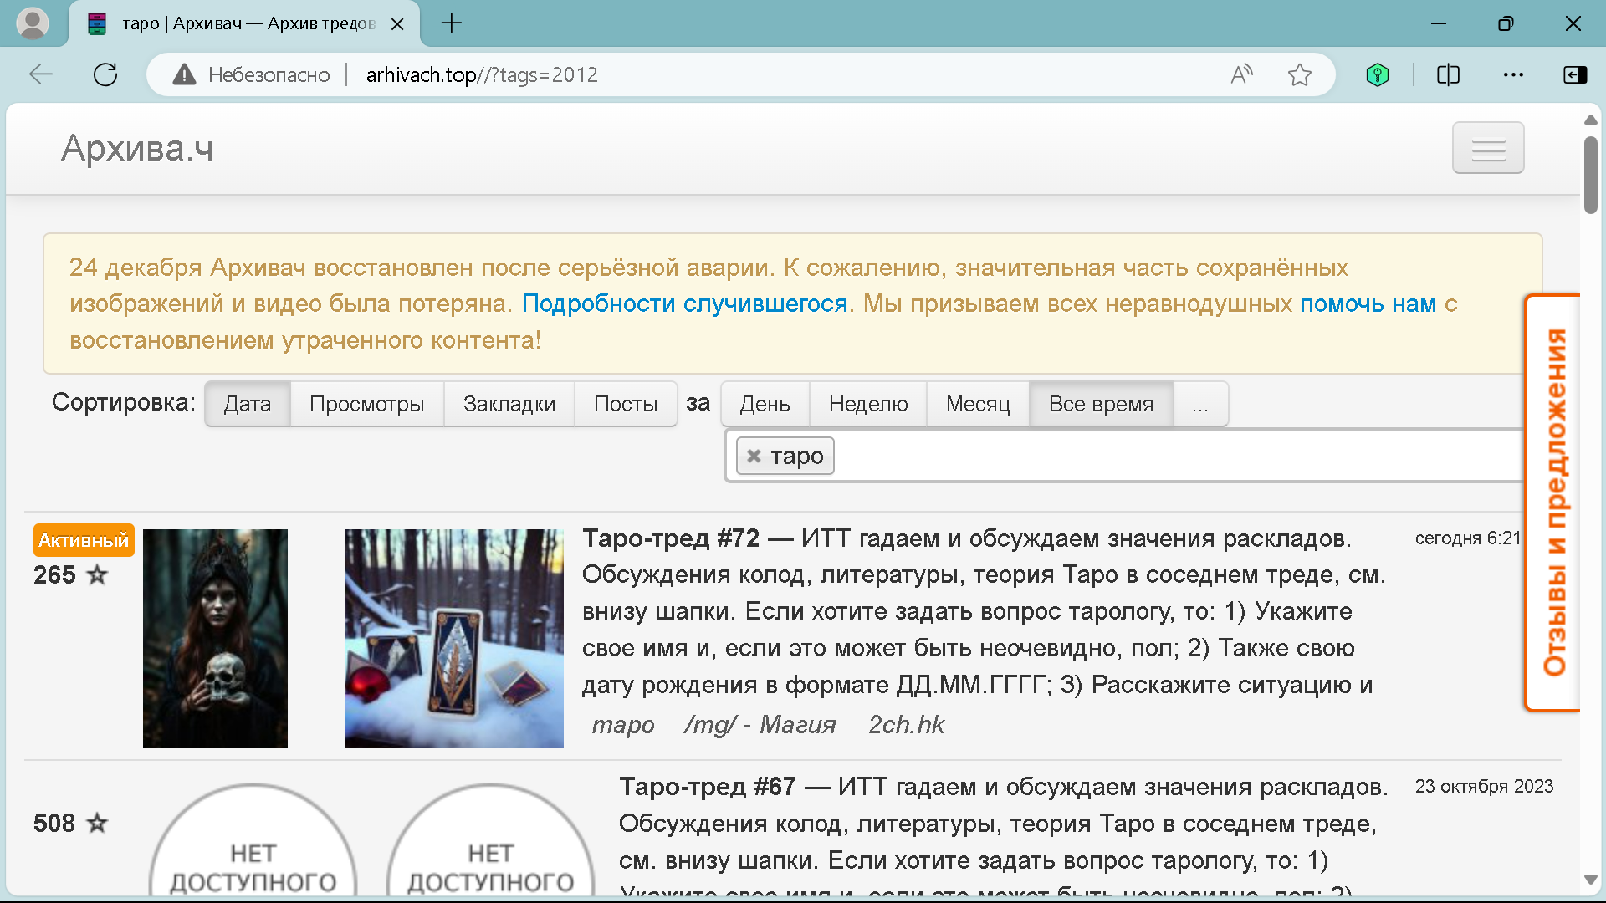This screenshot has width=1606, height=903.
Task: Close the 'таро | Архивач' tab
Action: coord(397,24)
